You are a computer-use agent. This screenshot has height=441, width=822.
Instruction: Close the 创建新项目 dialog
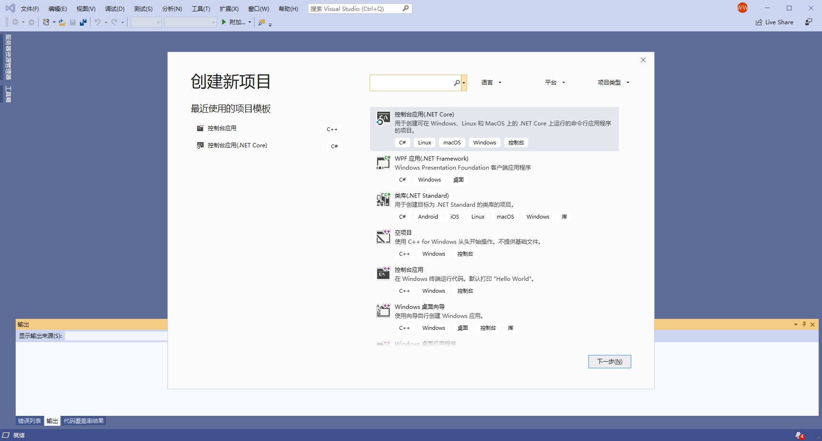(643, 60)
